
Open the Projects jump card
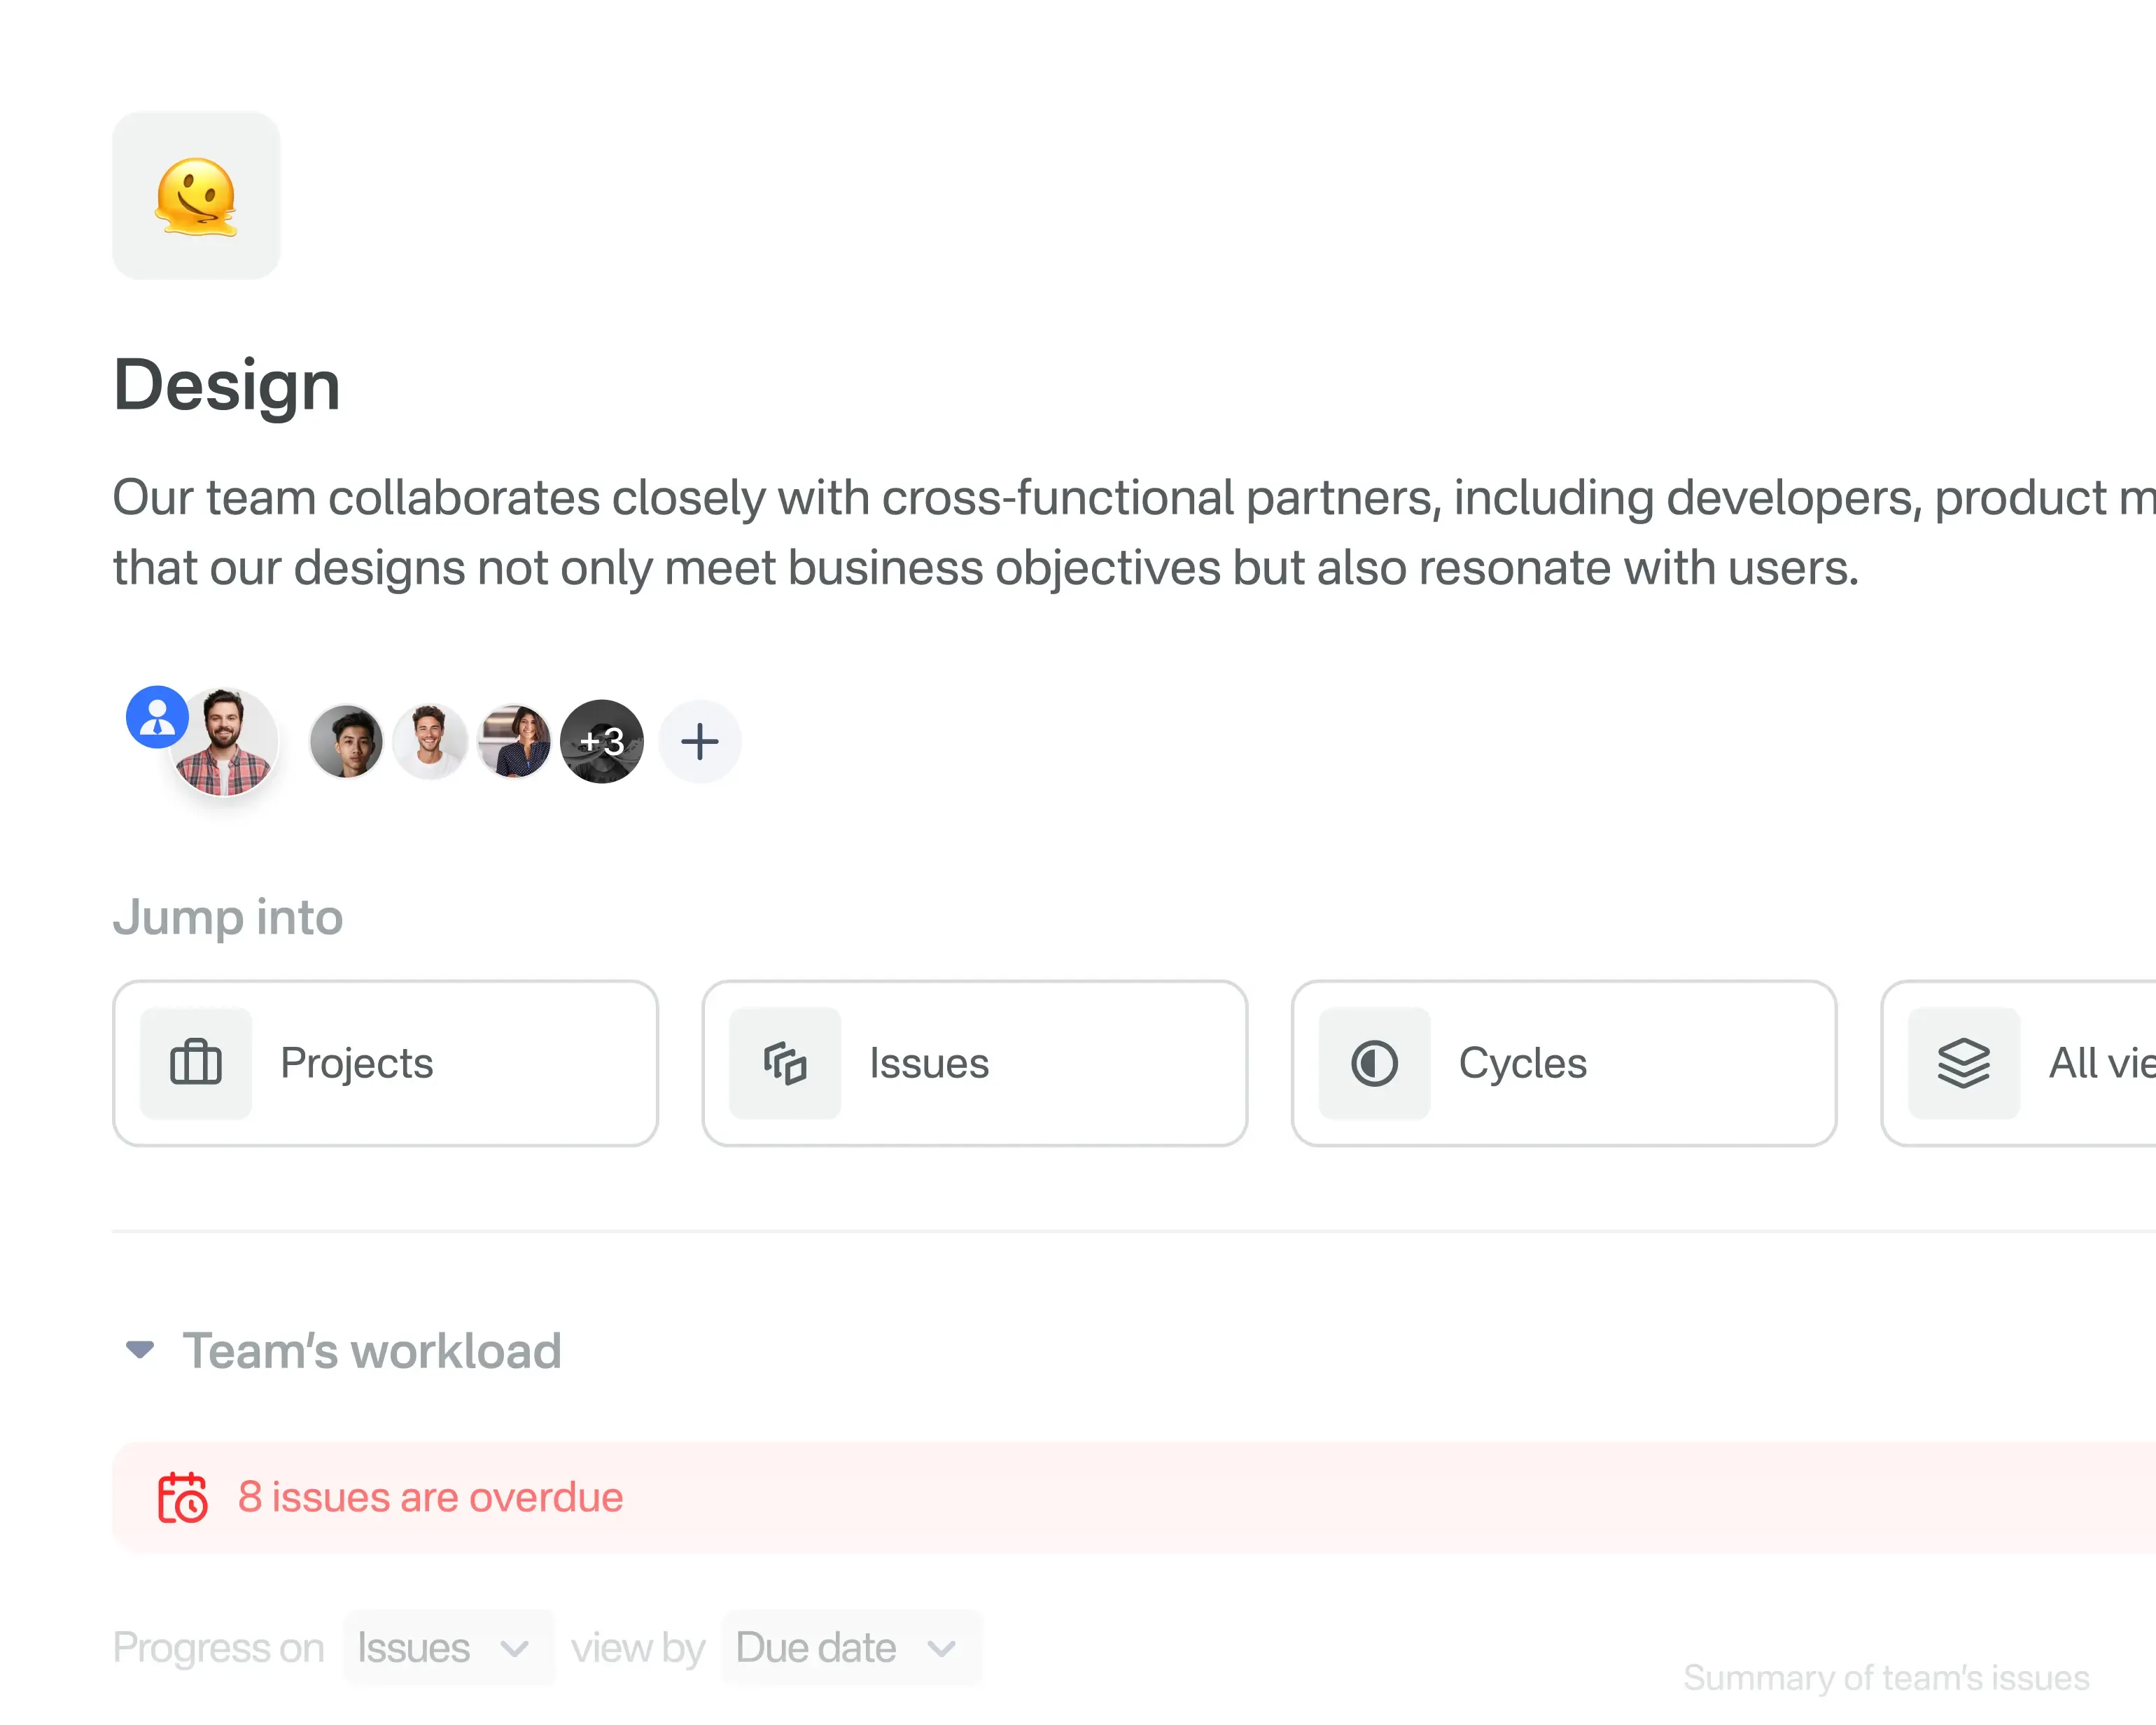click(x=385, y=1063)
